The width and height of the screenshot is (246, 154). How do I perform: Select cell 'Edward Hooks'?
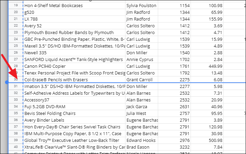pos(142,141)
